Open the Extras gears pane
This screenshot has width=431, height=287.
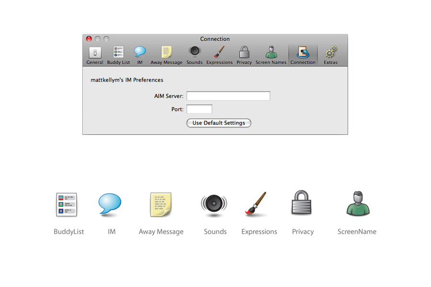[x=330, y=55]
